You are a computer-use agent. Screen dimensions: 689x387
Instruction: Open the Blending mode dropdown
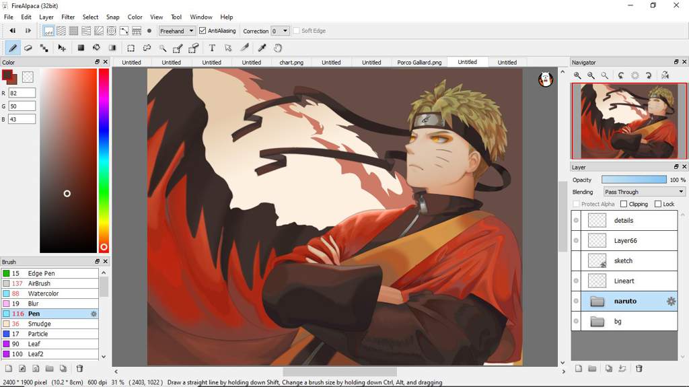point(644,192)
